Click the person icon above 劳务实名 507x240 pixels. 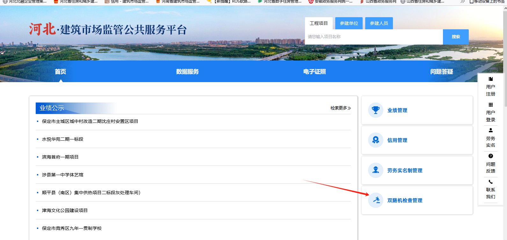tap(491, 130)
